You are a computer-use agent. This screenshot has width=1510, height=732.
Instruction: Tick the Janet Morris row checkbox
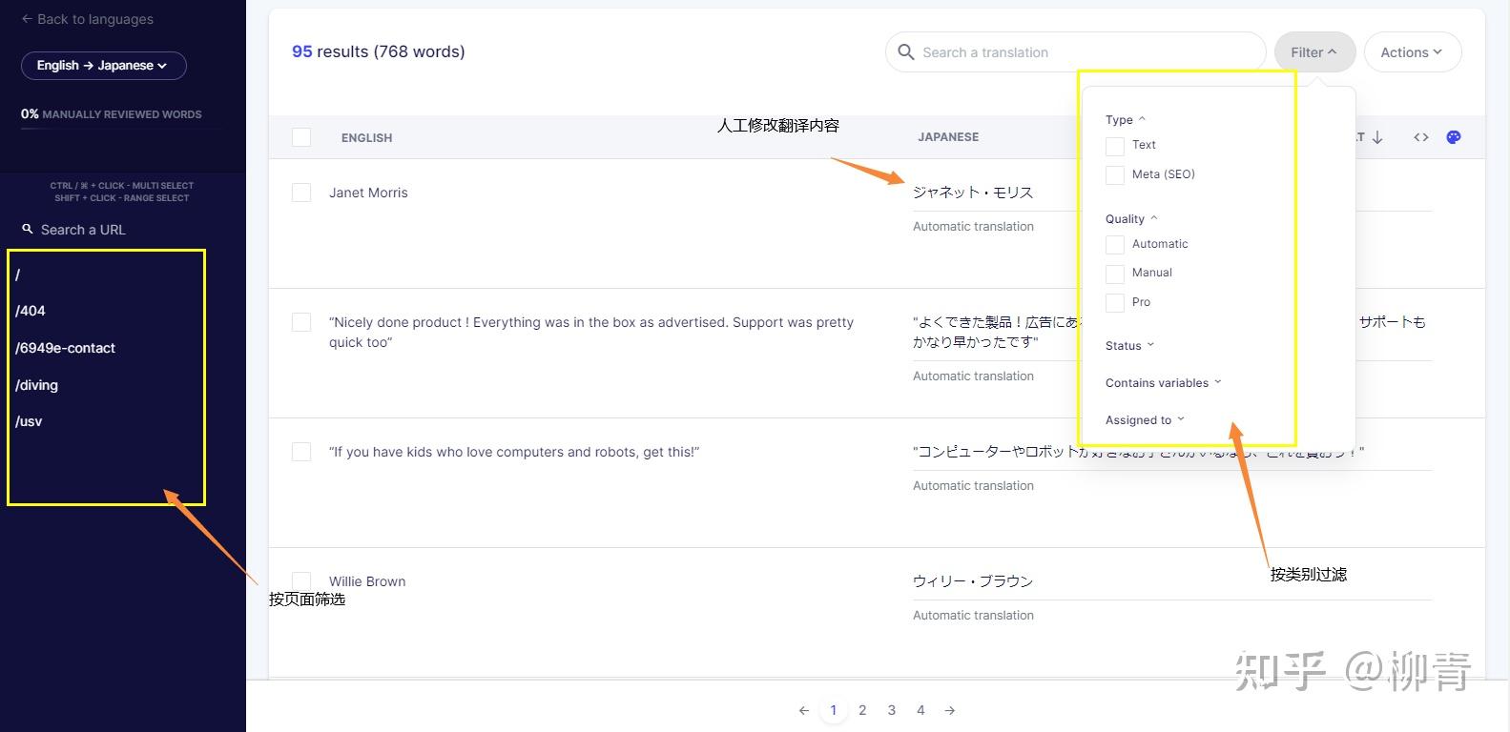tap(301, 193)
